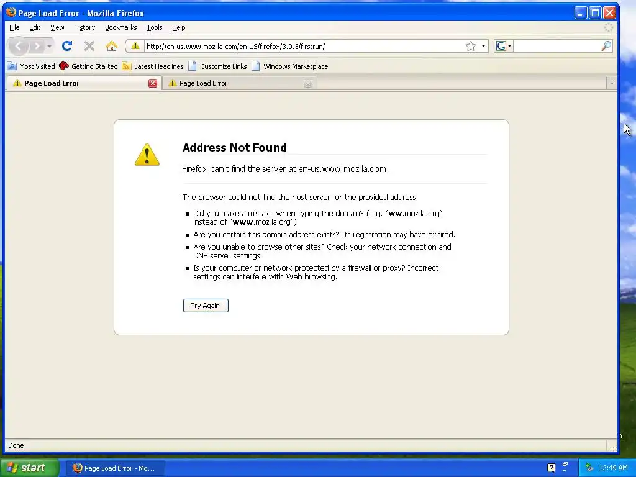Switch to the second Page Load Error tab
The image size is (636, 477).
coord(239,83)
